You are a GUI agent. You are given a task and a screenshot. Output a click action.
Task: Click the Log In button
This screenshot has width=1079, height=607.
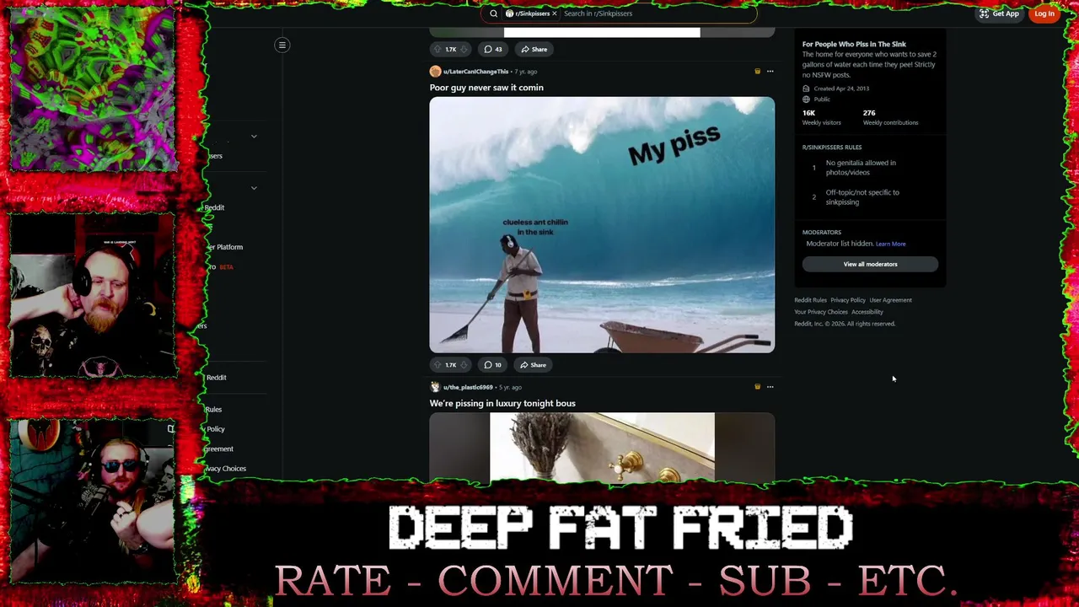tap(1044, 13)
